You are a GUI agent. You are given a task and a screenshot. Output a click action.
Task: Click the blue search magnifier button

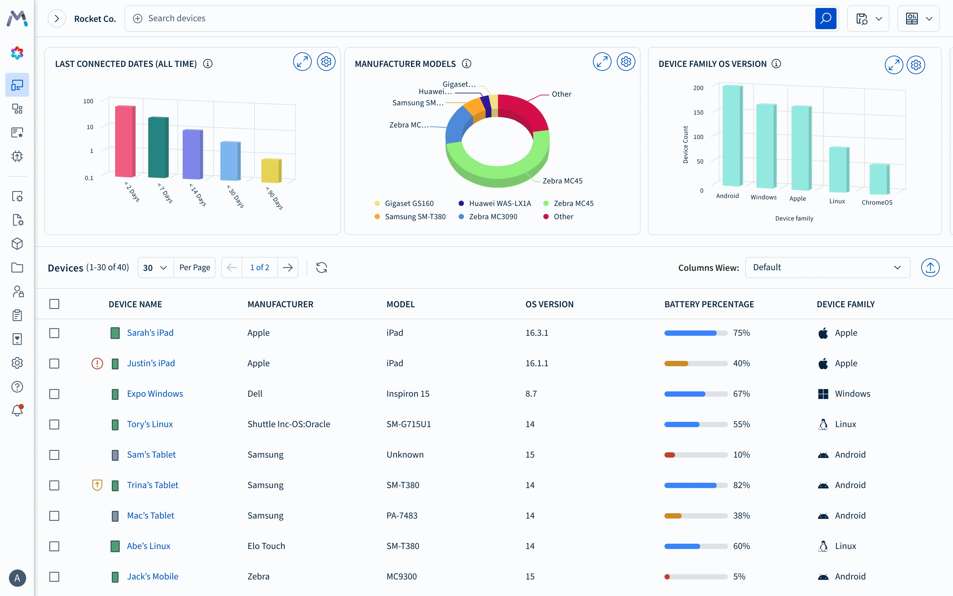[825, 19]
